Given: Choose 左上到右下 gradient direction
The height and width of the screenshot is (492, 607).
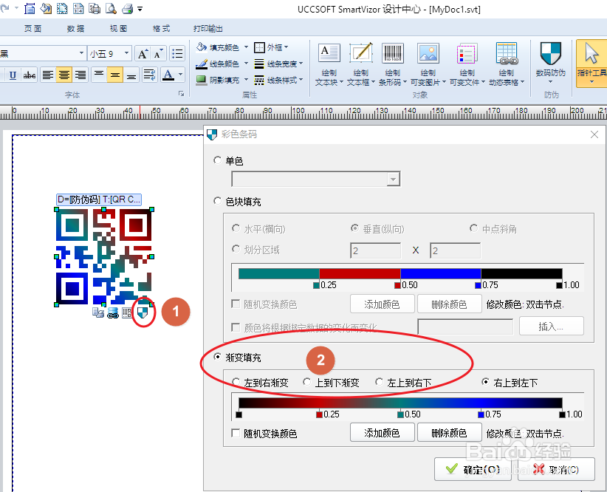Looking at the screenshot, I should pyautogui.click(x=379, y=383).
